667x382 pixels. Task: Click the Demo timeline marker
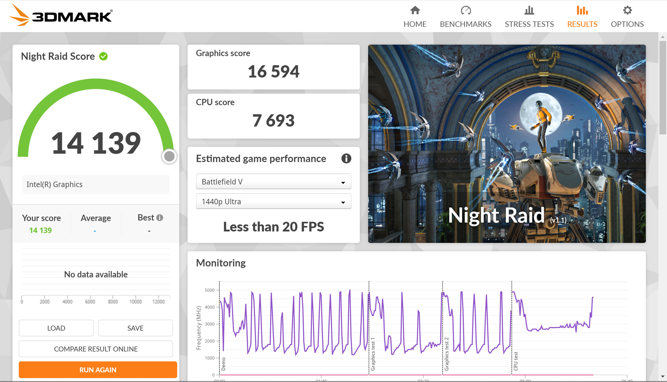(223, 364)
